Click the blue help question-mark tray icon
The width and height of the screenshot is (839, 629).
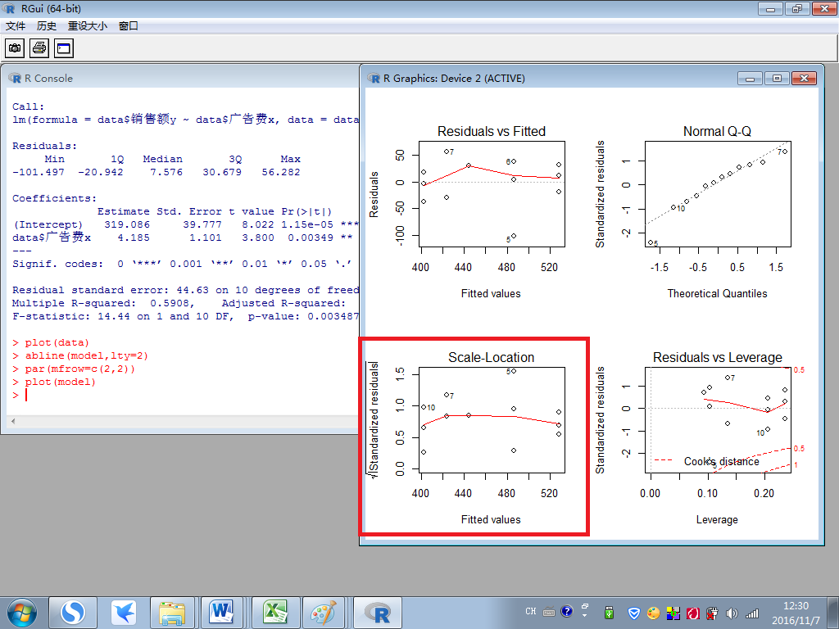[x=567, y=611]
